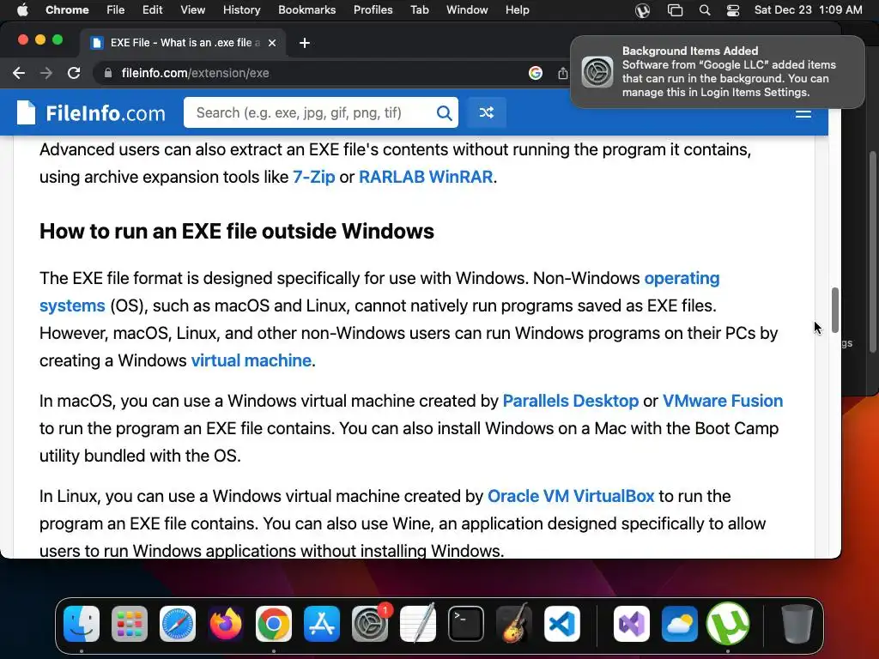Screen dimensions: 879x659
Task: Open the History menu
Action: (241, 10)
